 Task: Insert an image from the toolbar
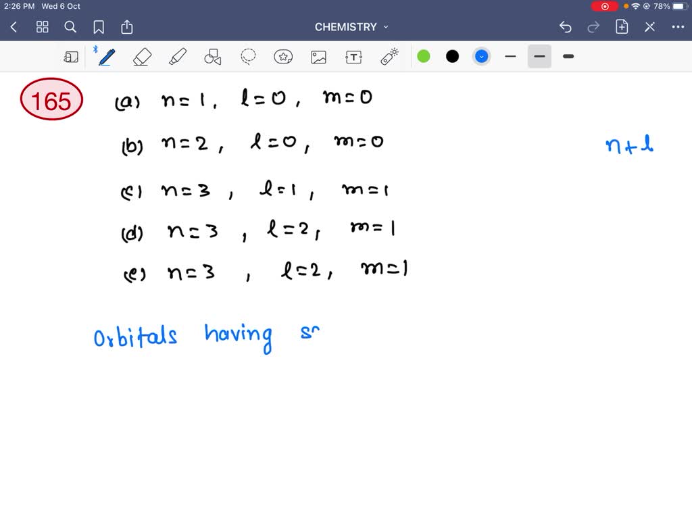click(x=318, y=56)
